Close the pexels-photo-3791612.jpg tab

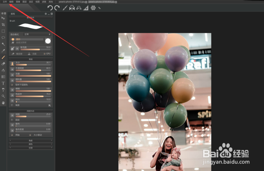pos(86,2)
